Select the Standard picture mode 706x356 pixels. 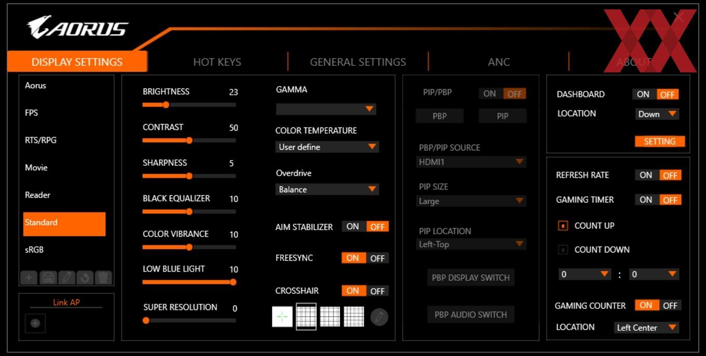tap(64, 224)
